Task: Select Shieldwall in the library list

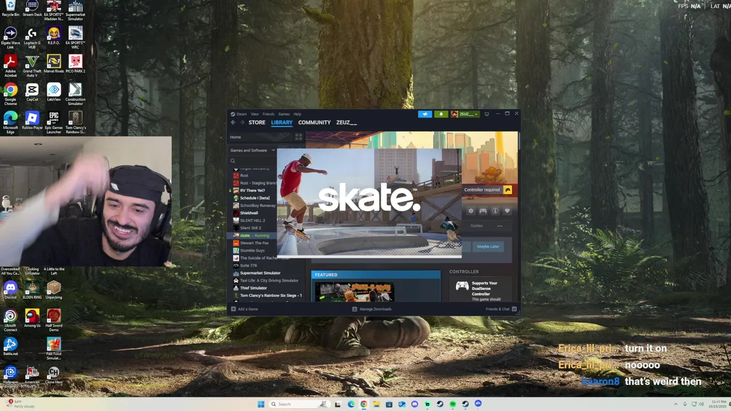Action: coord(246,213)
